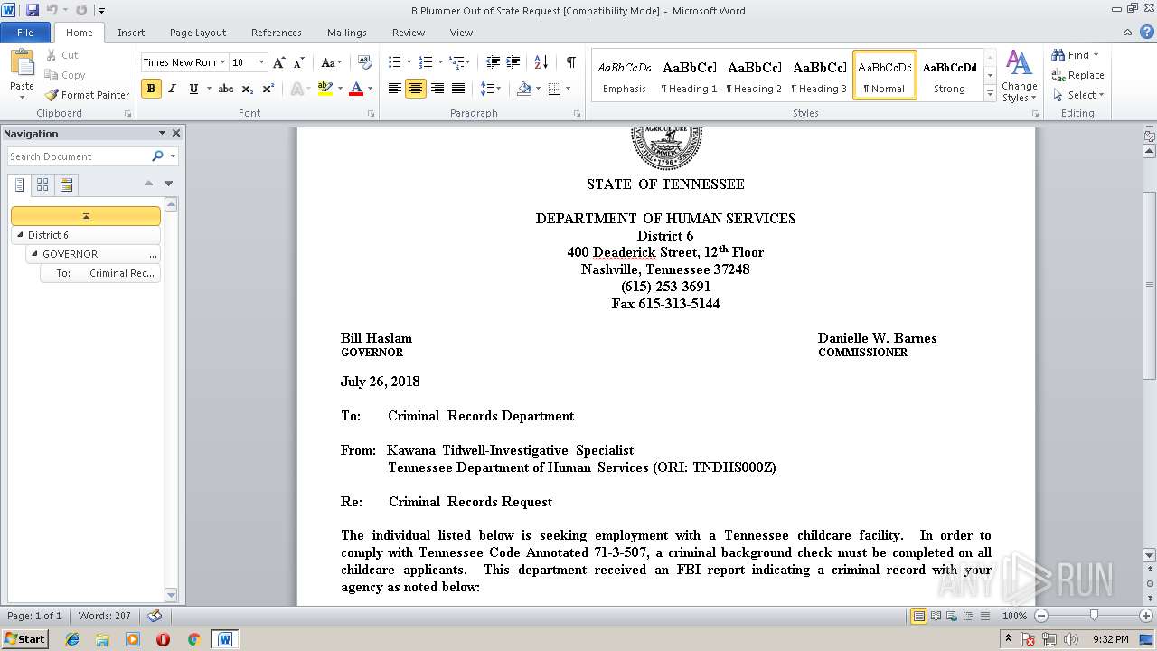Toggle Strikethrough formatting
Viewport: 1157px width, 651px height.
coord(226,89)
